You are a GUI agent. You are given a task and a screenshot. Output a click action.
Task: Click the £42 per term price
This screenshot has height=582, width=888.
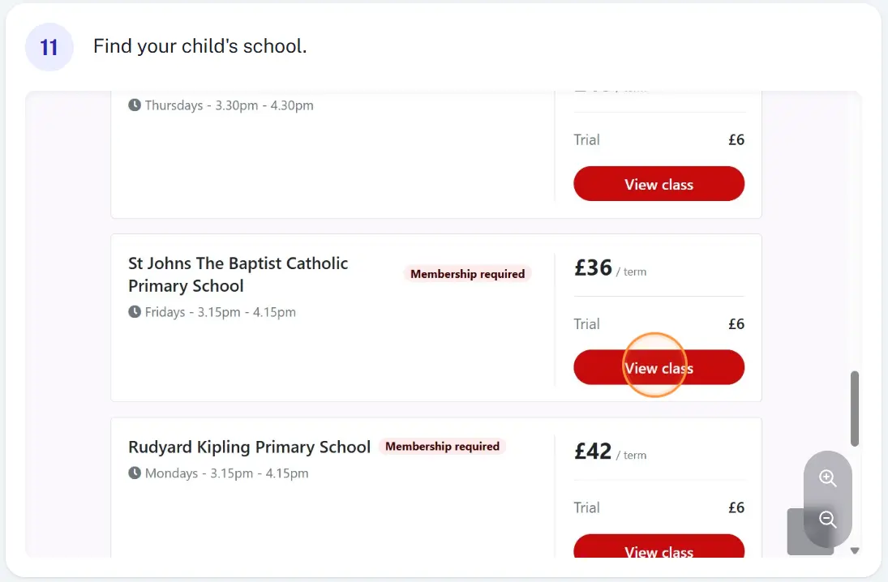[x=610, y=451]
